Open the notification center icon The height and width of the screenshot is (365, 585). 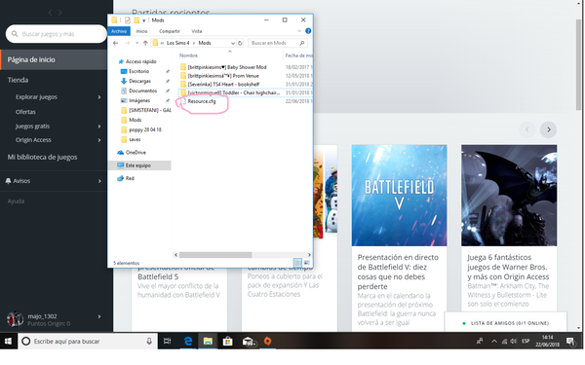pos(570,342)
